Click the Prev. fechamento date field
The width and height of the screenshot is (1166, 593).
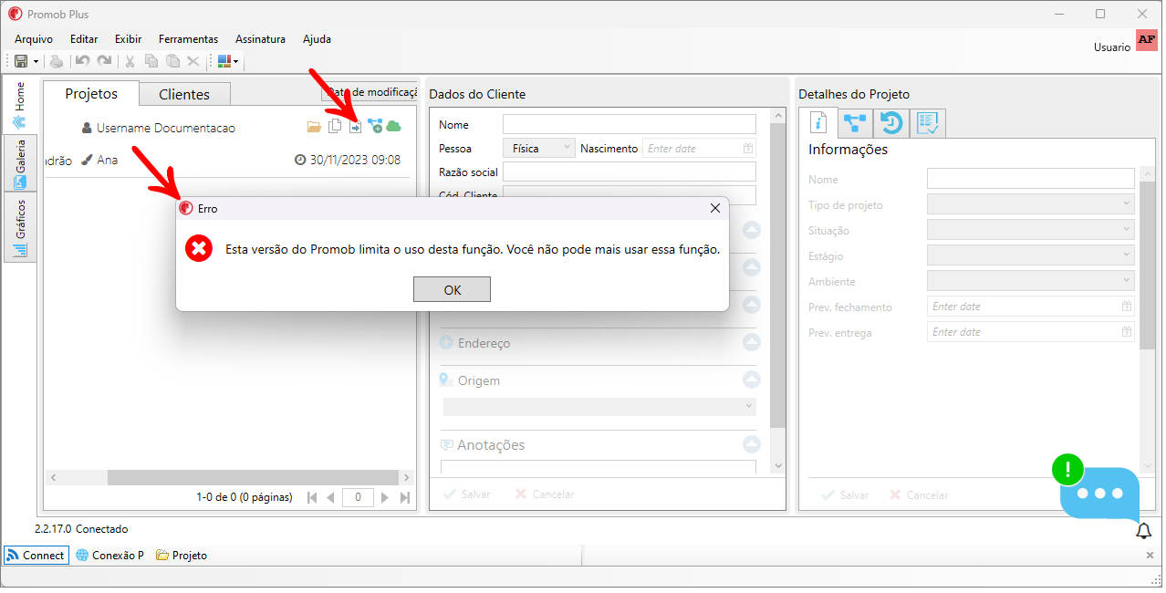tap(1031, 307)
